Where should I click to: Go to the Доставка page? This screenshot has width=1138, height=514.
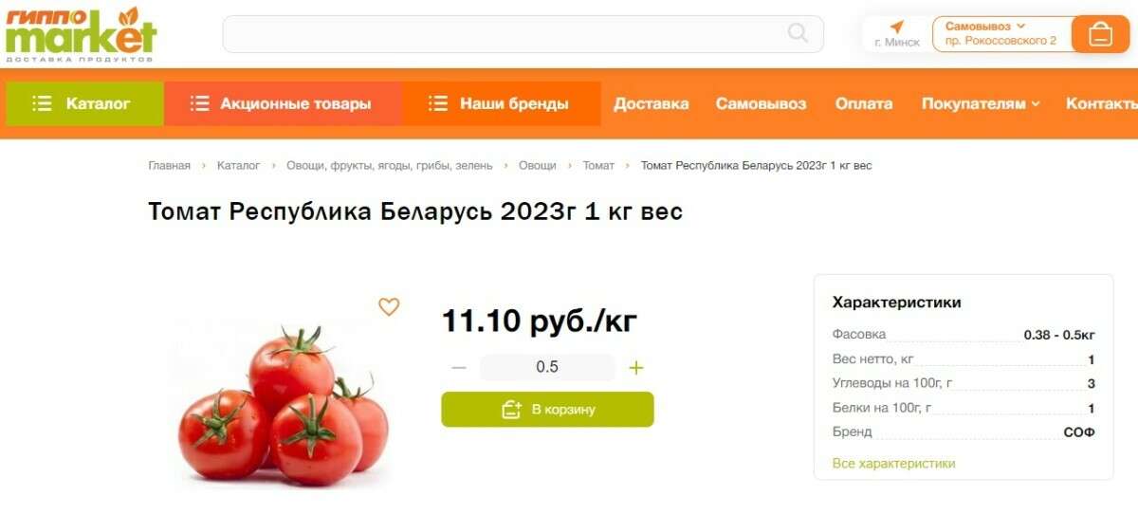[652, 103]
